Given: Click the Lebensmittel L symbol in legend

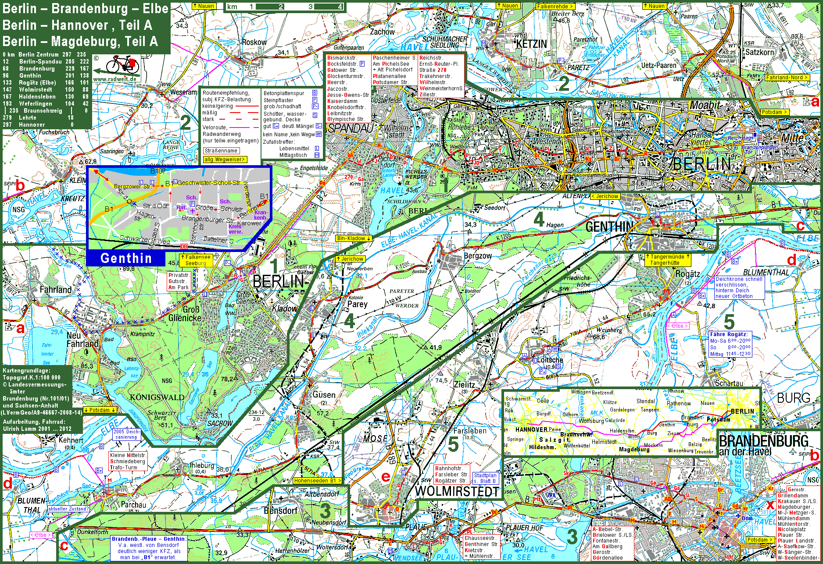Looking at the screenshot, I should (317, 149).
